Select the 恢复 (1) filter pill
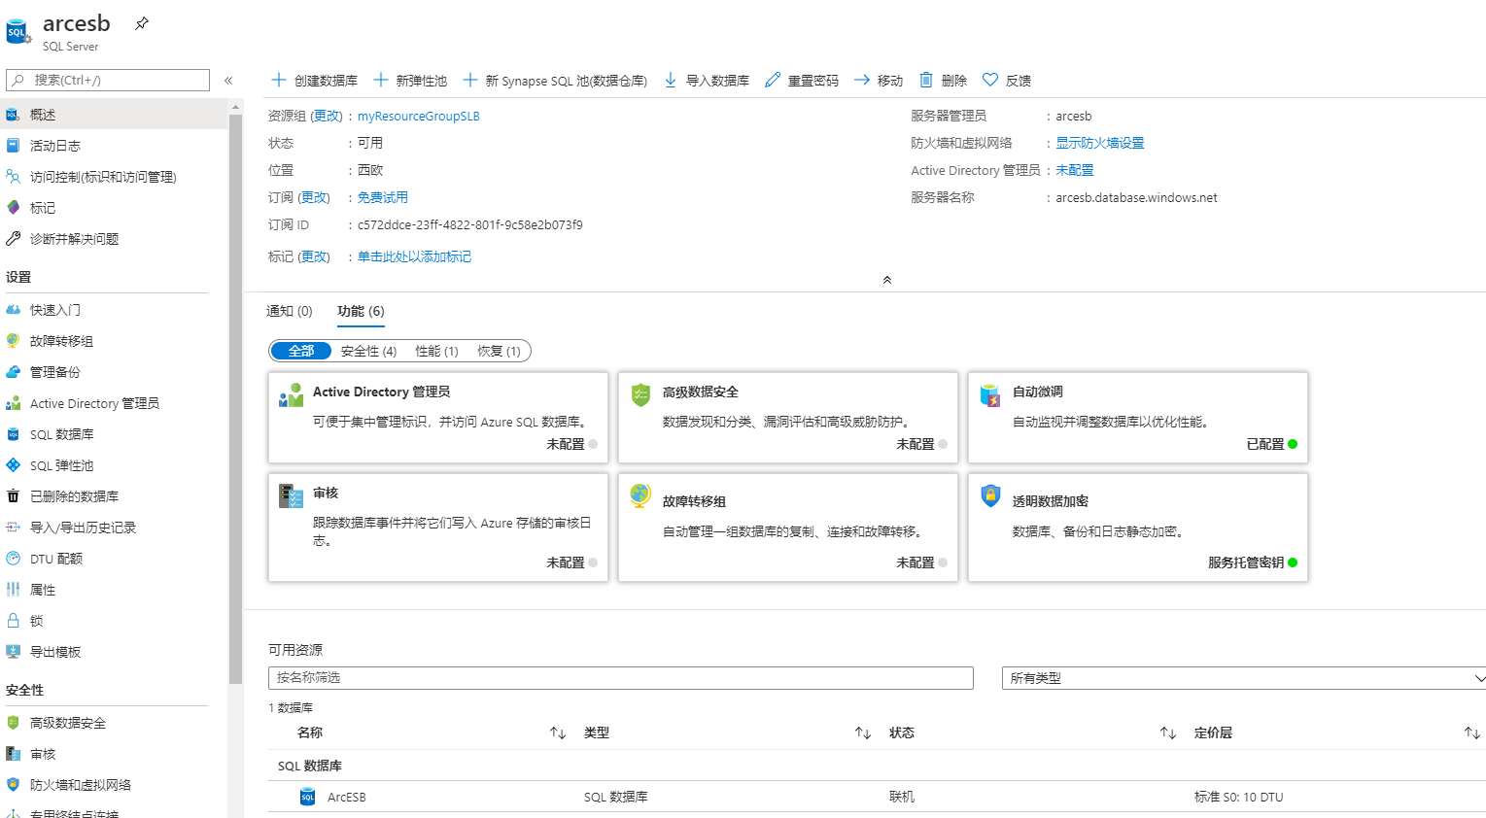Viewport: 1486px width, 818px height. point(499,351)
